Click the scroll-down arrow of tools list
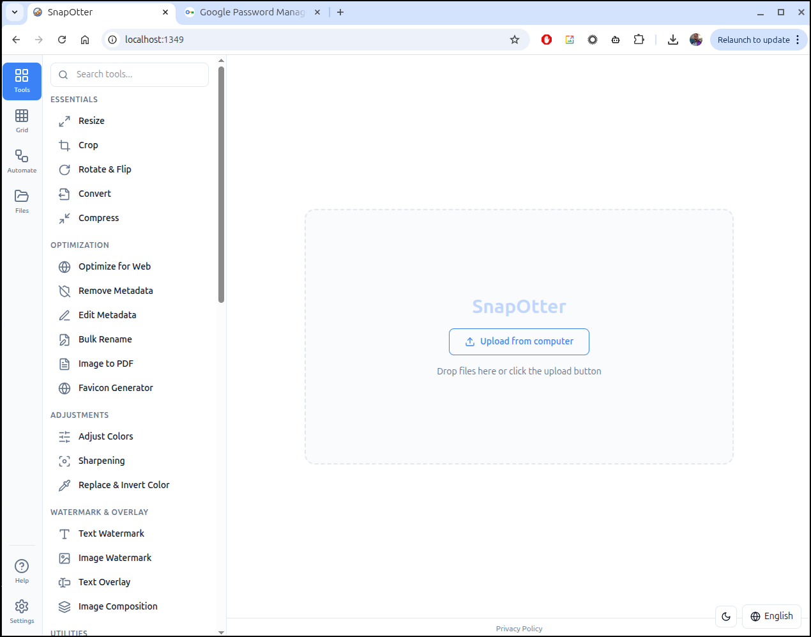The image size is (811, 637). (x=221, y=633)
